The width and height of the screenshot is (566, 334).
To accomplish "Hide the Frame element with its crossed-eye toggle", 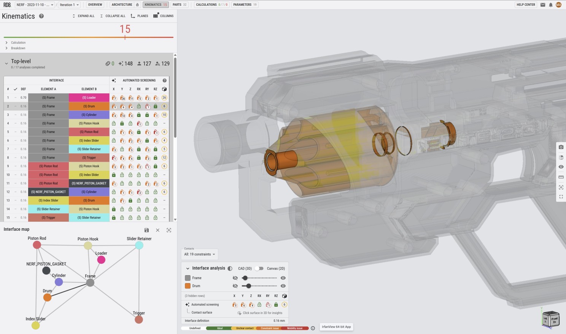I will coord(235,278).
